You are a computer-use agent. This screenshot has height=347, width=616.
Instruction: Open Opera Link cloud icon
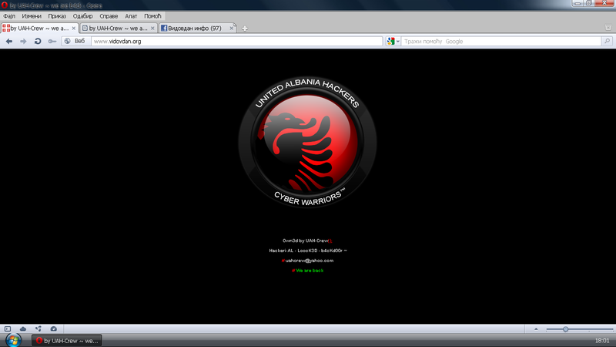(x=23, y=329)
